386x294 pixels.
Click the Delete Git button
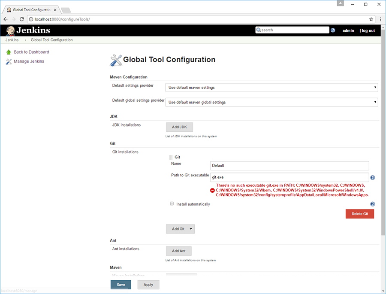point(360,214)
